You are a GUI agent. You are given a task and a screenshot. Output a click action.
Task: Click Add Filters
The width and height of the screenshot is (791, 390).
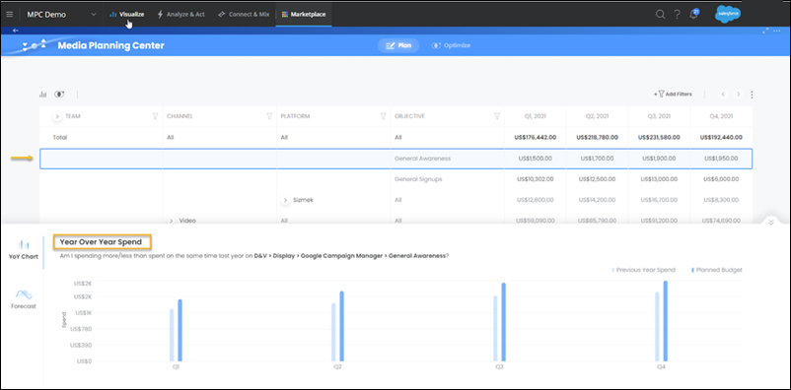(x=673, y=95)
